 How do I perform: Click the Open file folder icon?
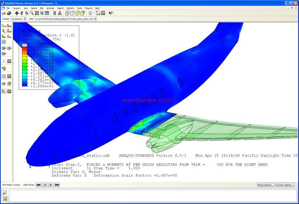pos(4,13)
